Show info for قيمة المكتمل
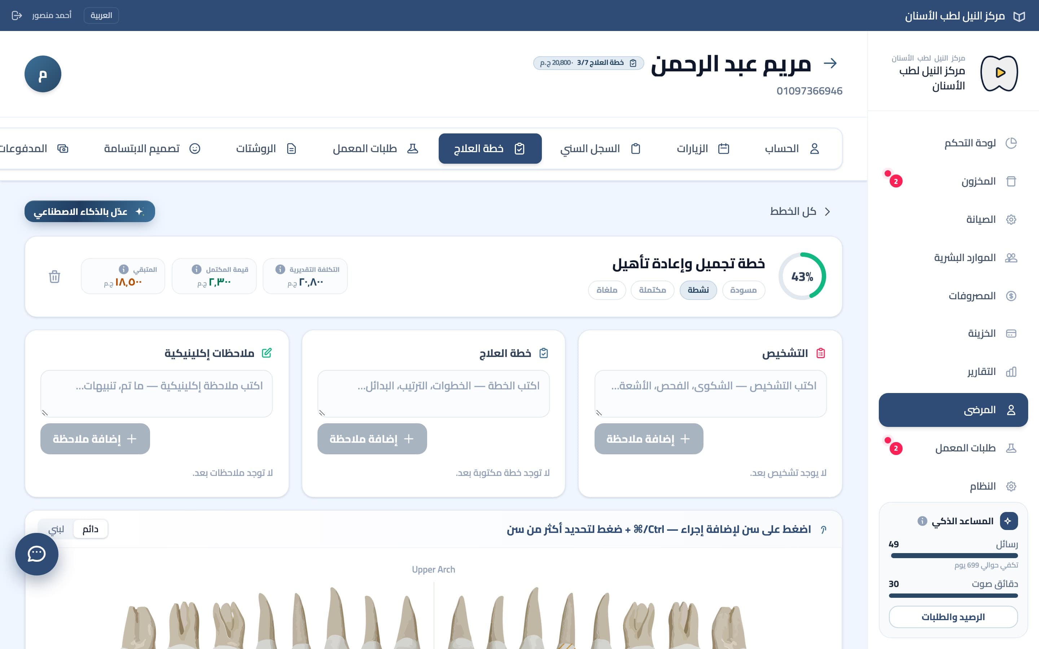 196,269
